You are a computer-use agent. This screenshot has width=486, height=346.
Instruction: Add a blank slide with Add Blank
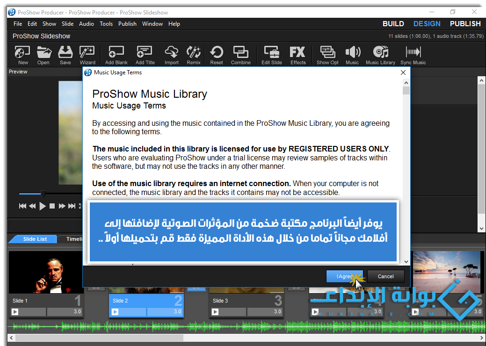(116, 55)
